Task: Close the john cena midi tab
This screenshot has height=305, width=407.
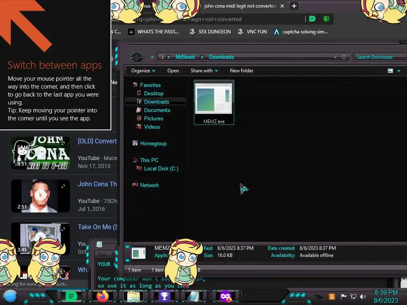Action: (282, 6)
